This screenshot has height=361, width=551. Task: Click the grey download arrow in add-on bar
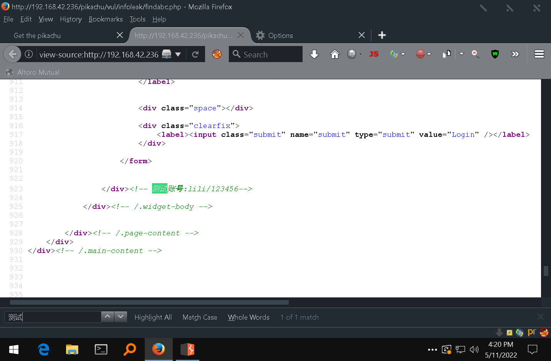(499, 333)
